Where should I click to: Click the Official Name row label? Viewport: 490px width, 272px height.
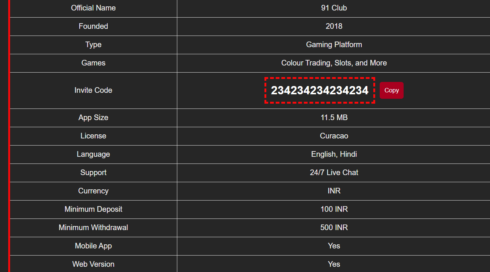click(x=93, y=8)
